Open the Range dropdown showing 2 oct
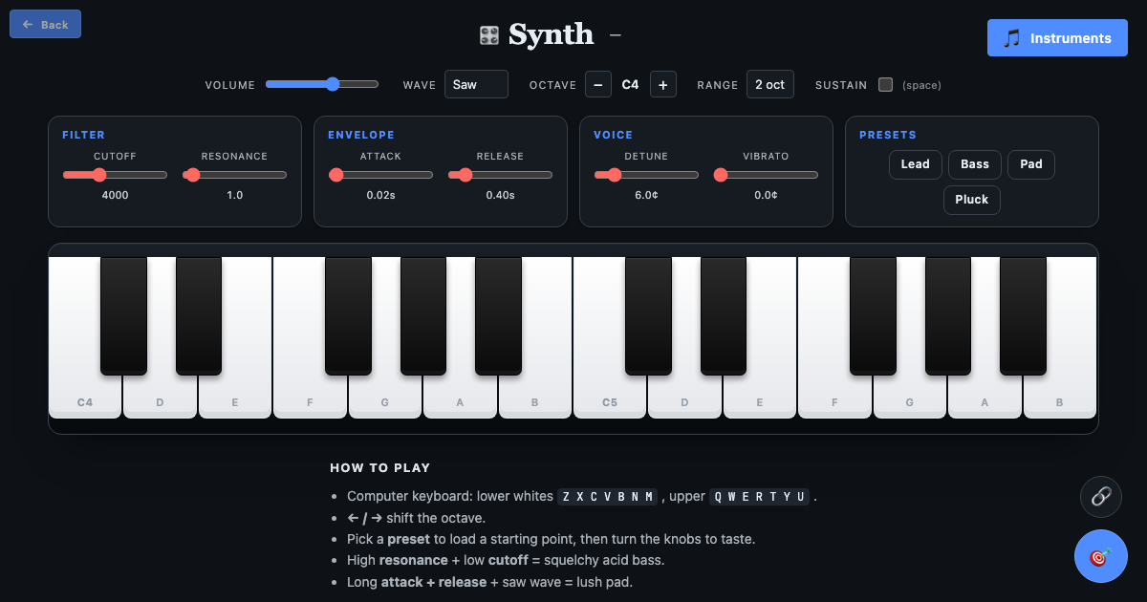The image size is (1147, 602). click(770, 84)
